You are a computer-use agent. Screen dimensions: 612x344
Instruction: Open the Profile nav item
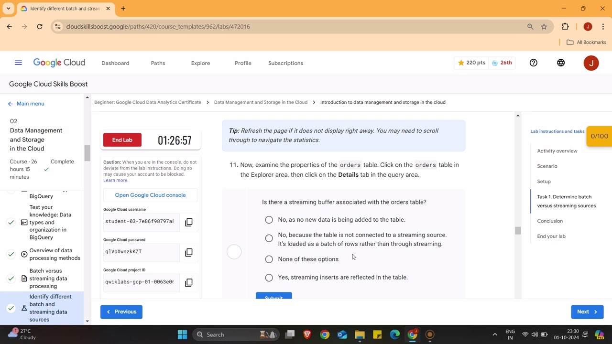243,63
